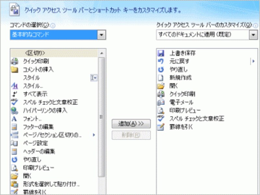Click the やり直し icon in right list
This screenshot has width=260, height=195.
(161, 70)
